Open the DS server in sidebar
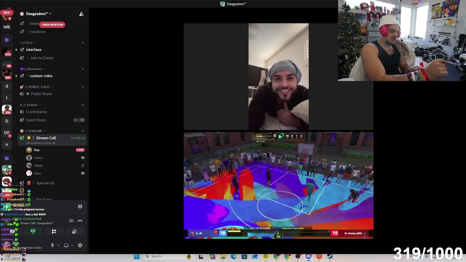The image size is (466, 262). pos(7,133)
